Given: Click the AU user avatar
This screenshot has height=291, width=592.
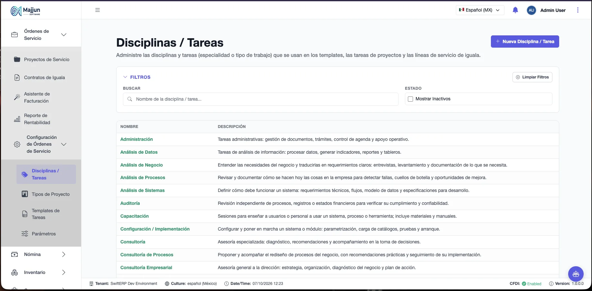Looking at the screenshot, I should 531,10.
